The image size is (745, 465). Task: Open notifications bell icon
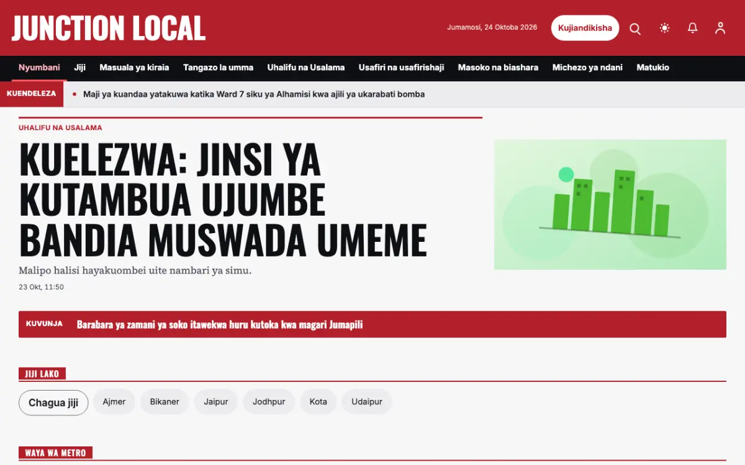pyautogui.click(x=692, y=28)
